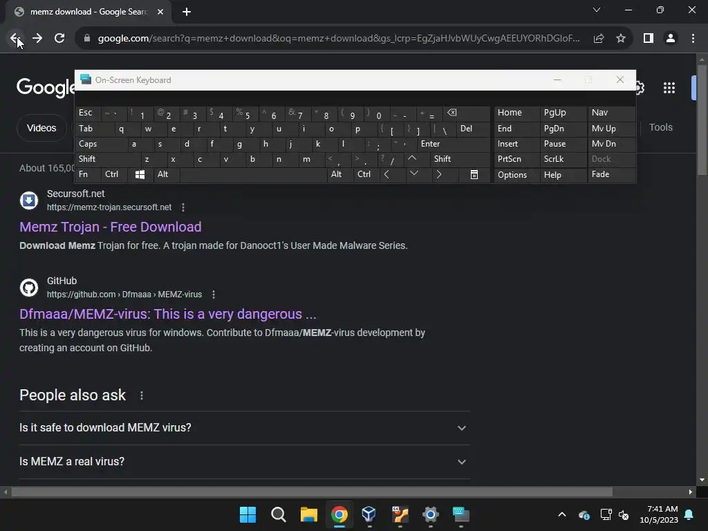The height and width of the screenshot is (531, 708).
Task: Select the Videos search filter
Action: coord(41,128)
